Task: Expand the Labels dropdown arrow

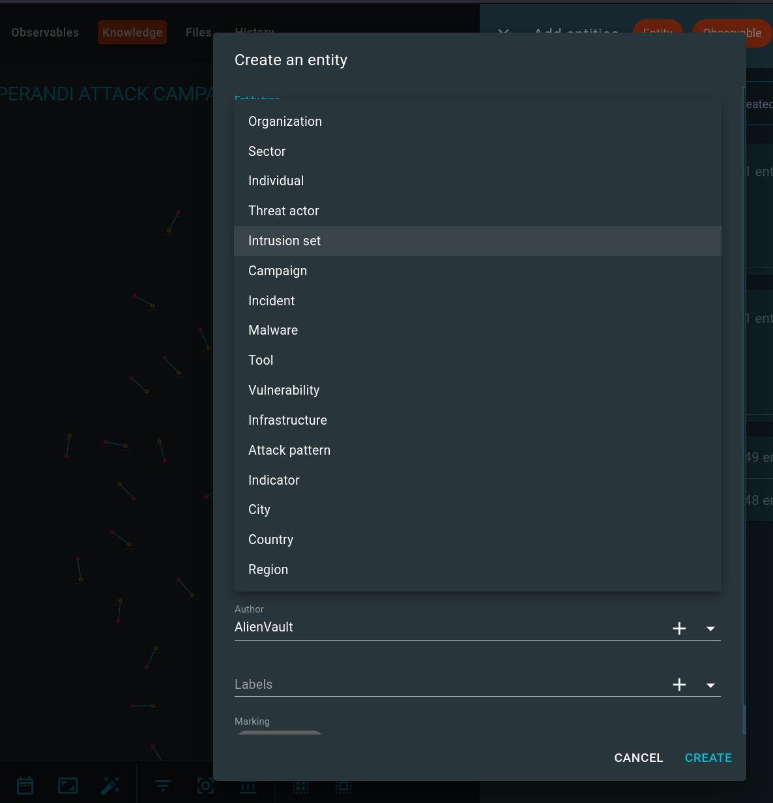Action: pyautogui.click(x=710, y=685)
